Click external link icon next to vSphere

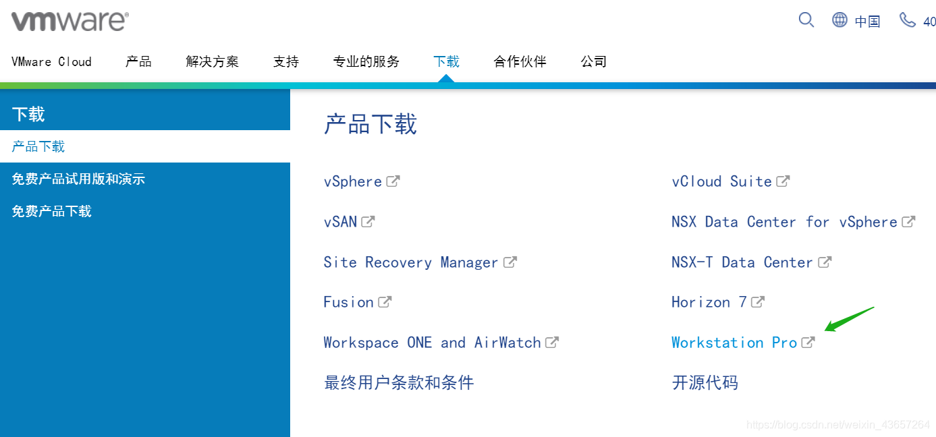pyautogui.click(x=393, y=181)
